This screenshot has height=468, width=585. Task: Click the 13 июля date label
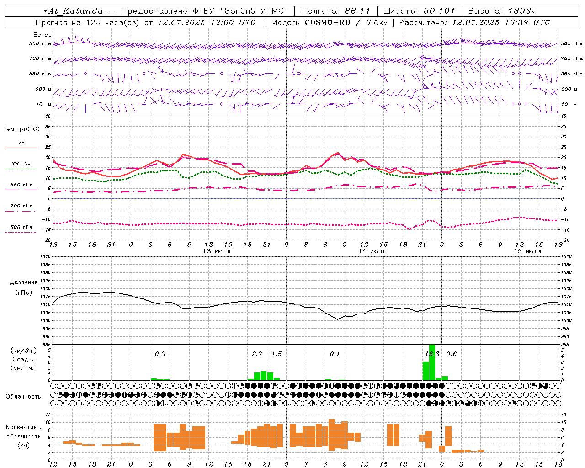click(x=217, y=251)
